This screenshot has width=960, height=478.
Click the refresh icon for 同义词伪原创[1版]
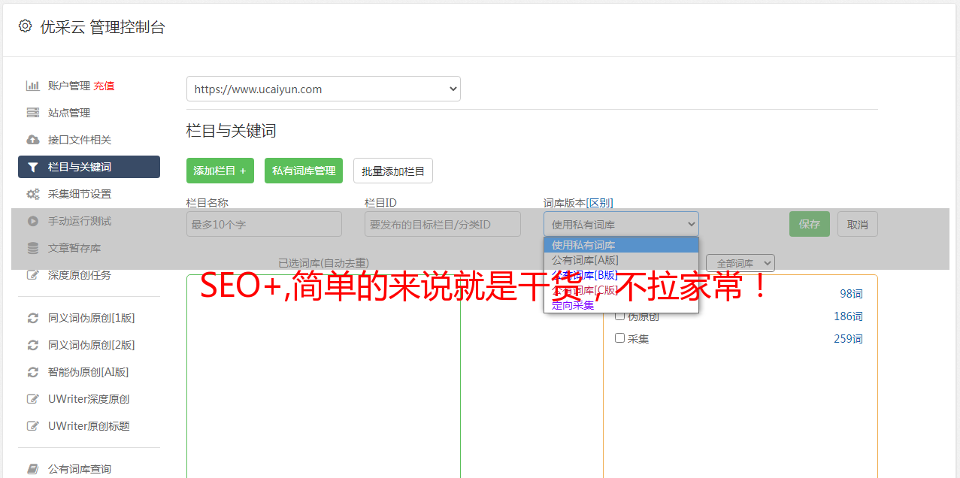click(33, 318)
